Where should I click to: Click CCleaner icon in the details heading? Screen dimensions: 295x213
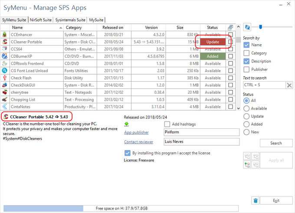(x=6, y=117)
